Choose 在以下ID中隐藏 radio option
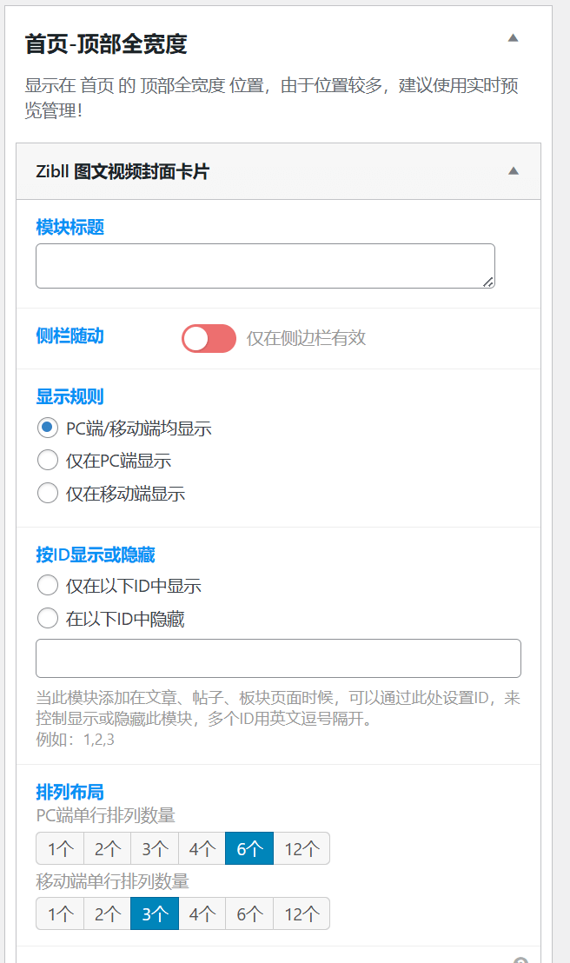This screenshot has height=963, width=570. point(48,618)
